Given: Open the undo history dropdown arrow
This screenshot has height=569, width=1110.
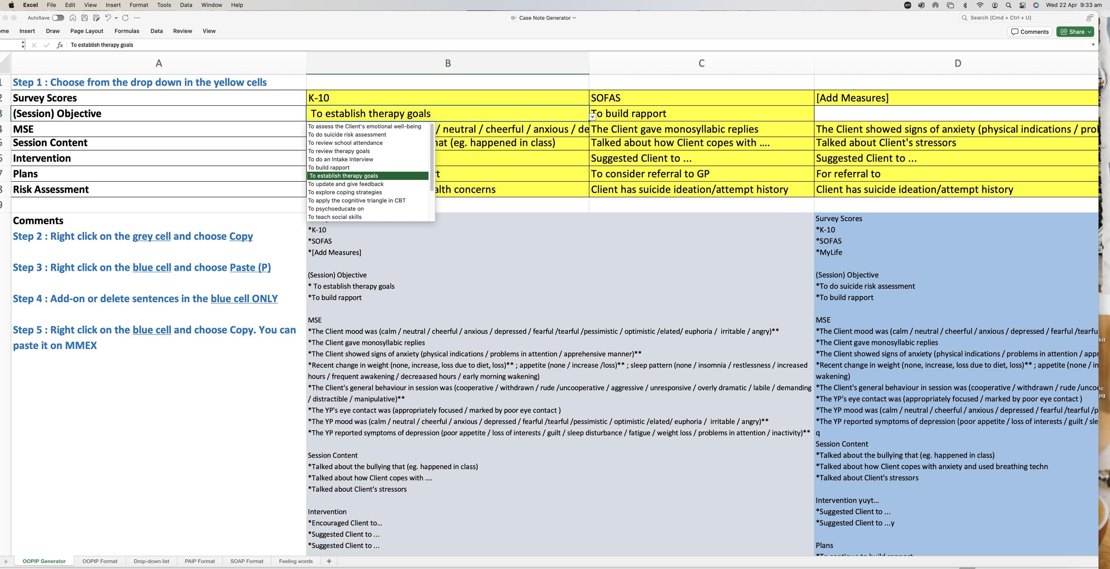Looking at the screenshot, I should pyautogui.click(x=116, y=18).
